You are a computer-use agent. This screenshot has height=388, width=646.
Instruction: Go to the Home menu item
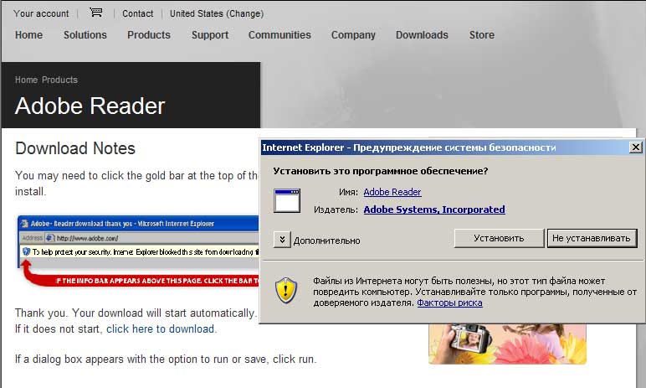point(28,35)
